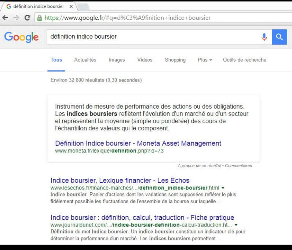This screenshot has width=292, height=250.
Task: Click the browser forward arrow
Action: point(17,18)
